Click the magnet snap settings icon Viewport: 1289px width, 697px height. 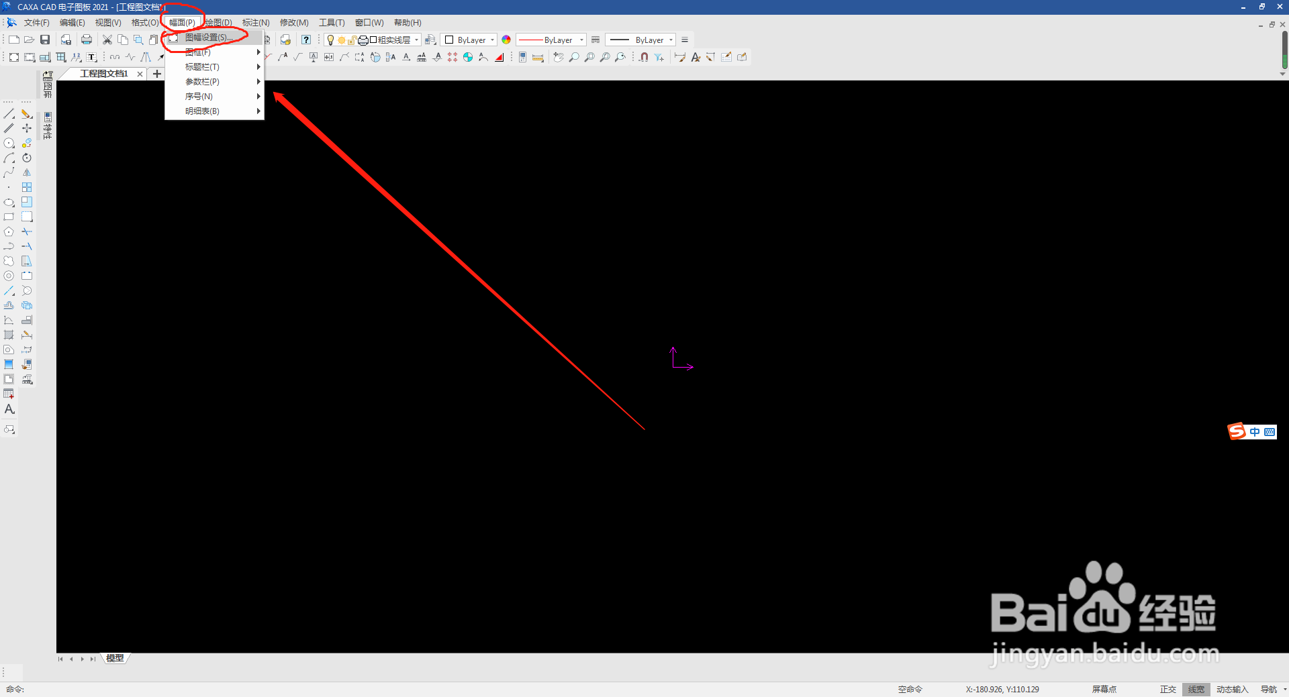pos(644,57)
